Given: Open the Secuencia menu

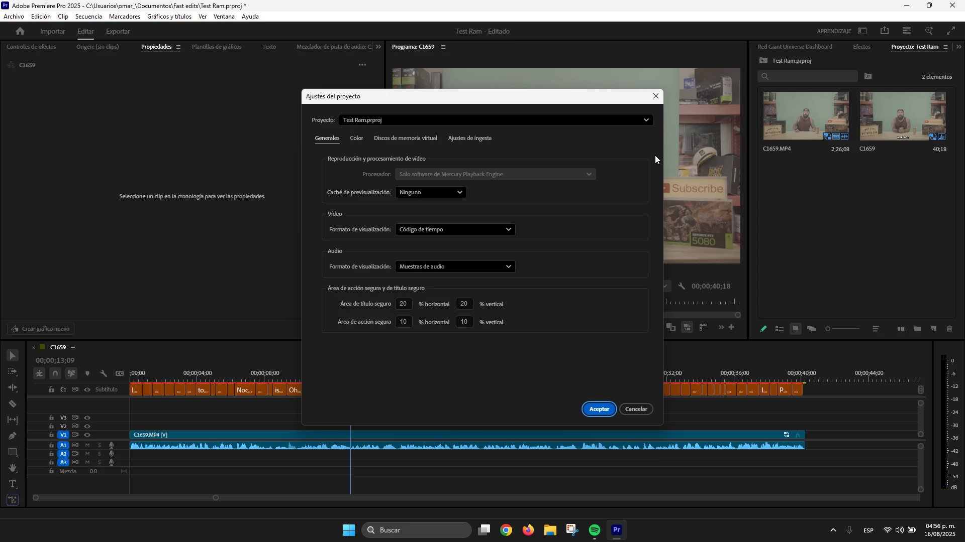Looking at the screenshot, I should [88, 17].
